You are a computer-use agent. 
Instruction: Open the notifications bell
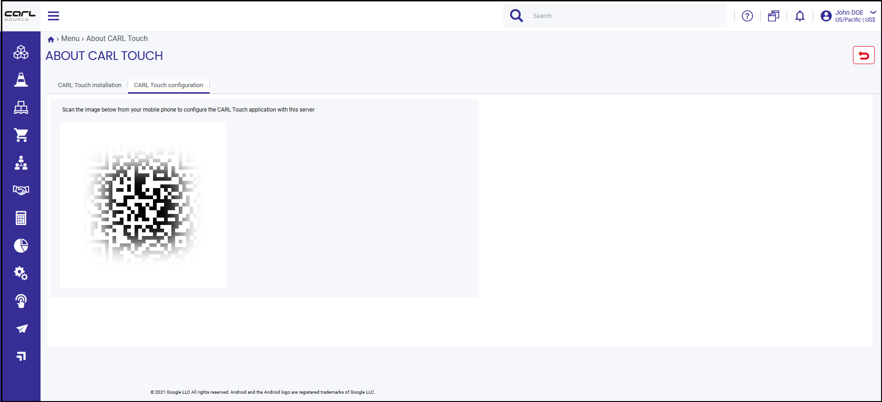pos(800,16)
